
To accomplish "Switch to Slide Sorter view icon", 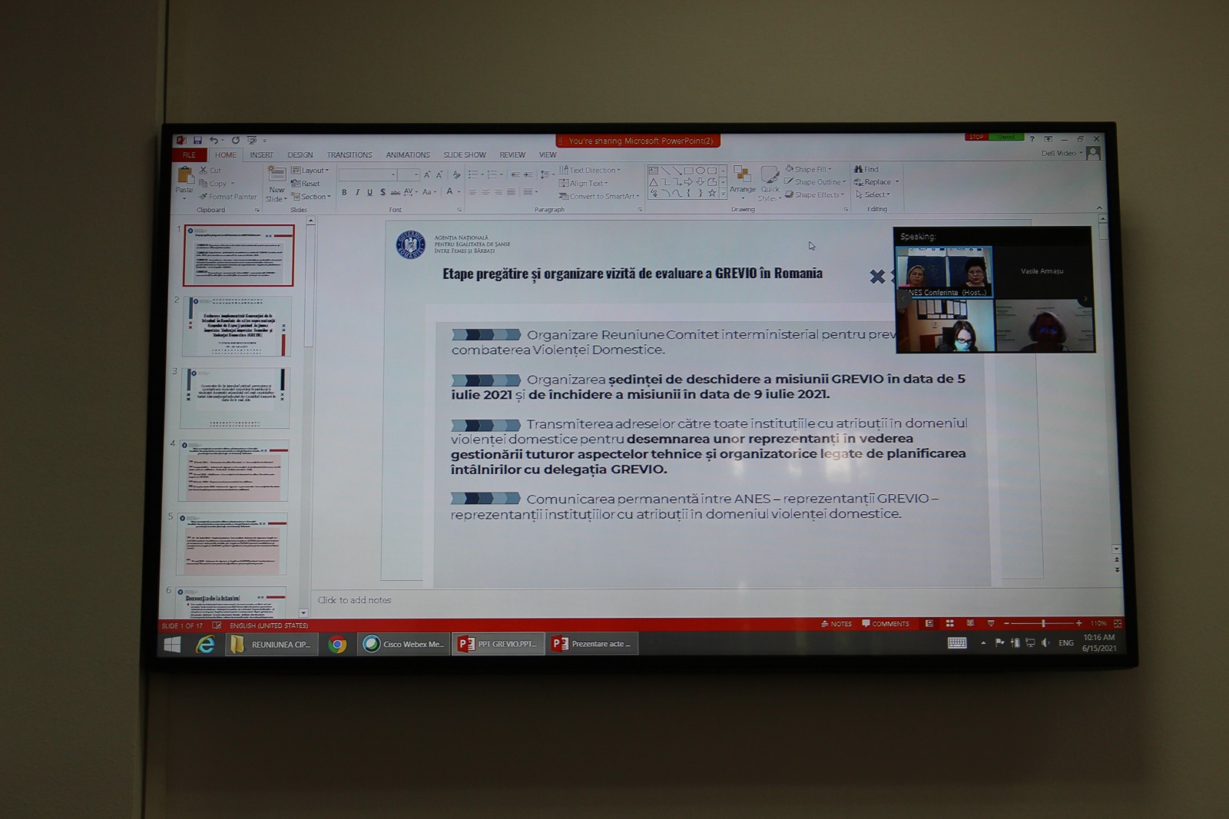I will point(949,623).
